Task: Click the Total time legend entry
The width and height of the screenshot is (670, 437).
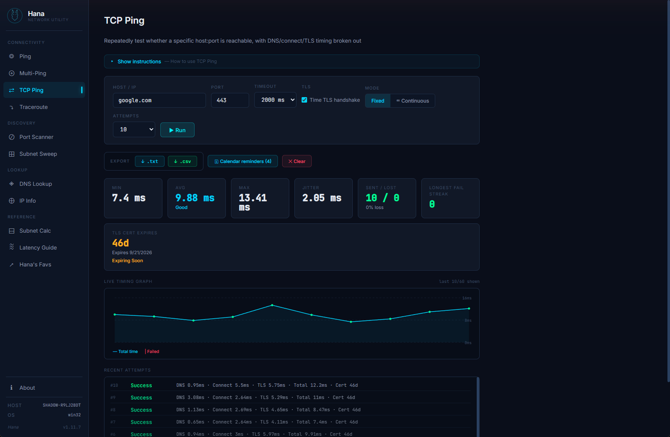Action: point(125,351)
